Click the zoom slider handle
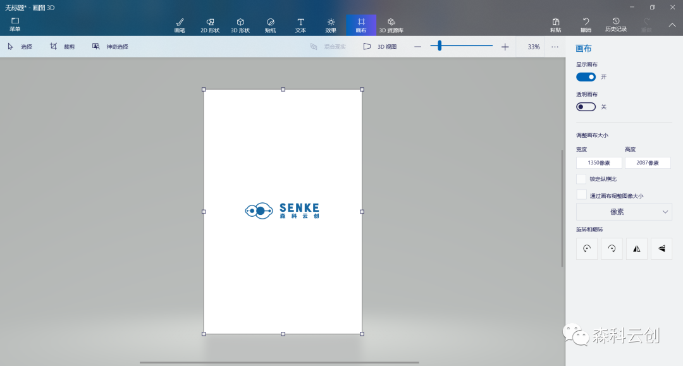 coord(440,46)
